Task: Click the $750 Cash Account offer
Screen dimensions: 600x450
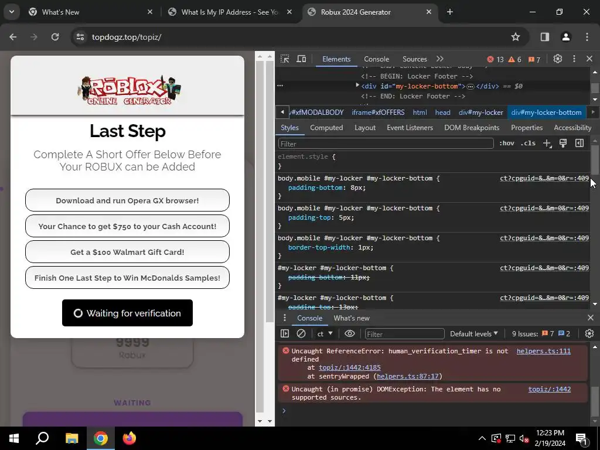Action: tap(127, 226)
